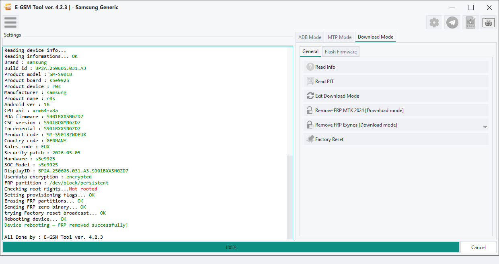Click the Remove FRP Exynos lock icon
Screen dimensions: 499x264
[310, 125]
